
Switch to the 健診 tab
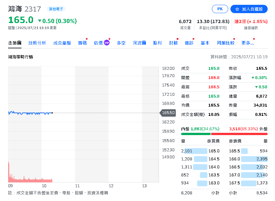point(189,43)
